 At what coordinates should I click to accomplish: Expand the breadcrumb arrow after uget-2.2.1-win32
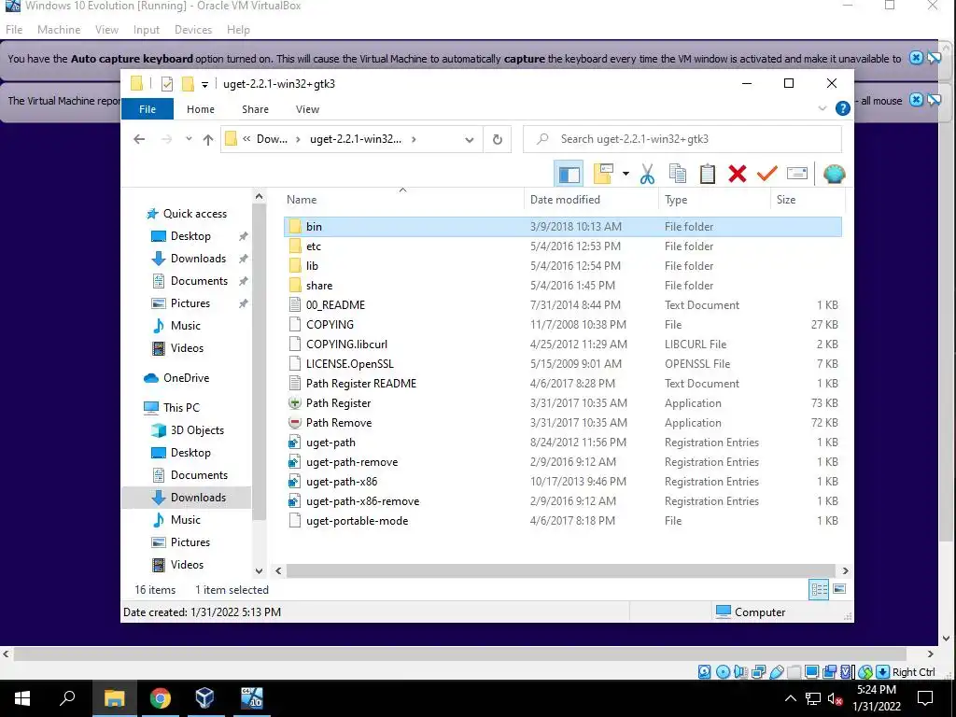point(414,140)
